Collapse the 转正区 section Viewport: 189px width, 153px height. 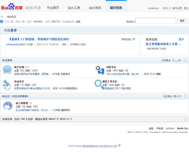click(x=185, y=96)
